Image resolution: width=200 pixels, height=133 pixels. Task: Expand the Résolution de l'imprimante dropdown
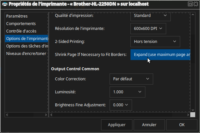(148, 28)
